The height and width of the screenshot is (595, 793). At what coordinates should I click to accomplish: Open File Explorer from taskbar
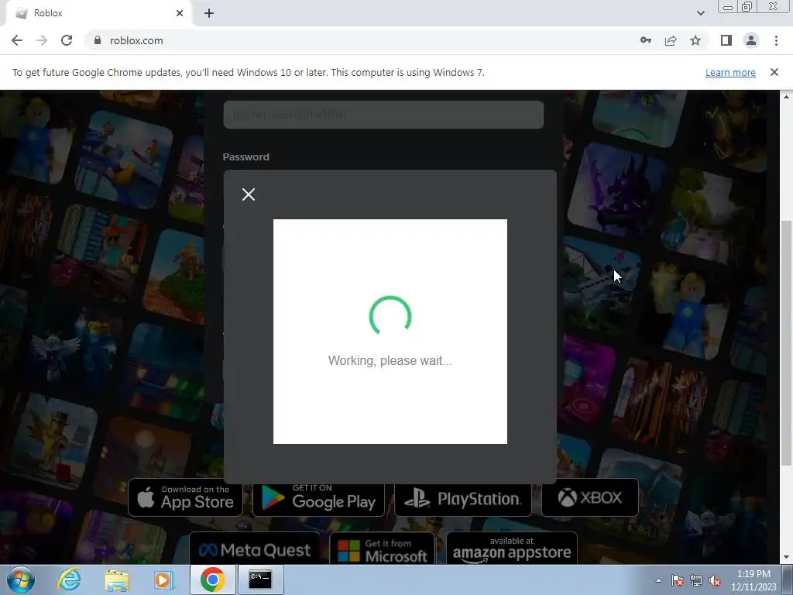tap(117, 580)
